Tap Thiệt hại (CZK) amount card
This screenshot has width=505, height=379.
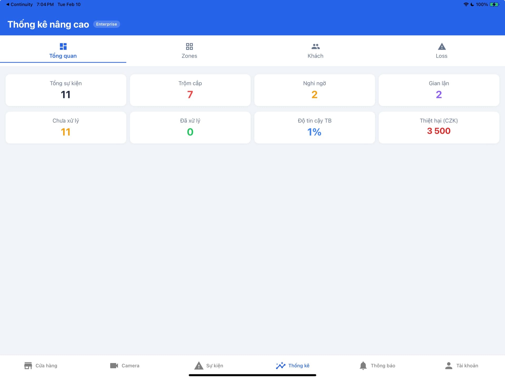pyautogui.click(x=439, y=127)
